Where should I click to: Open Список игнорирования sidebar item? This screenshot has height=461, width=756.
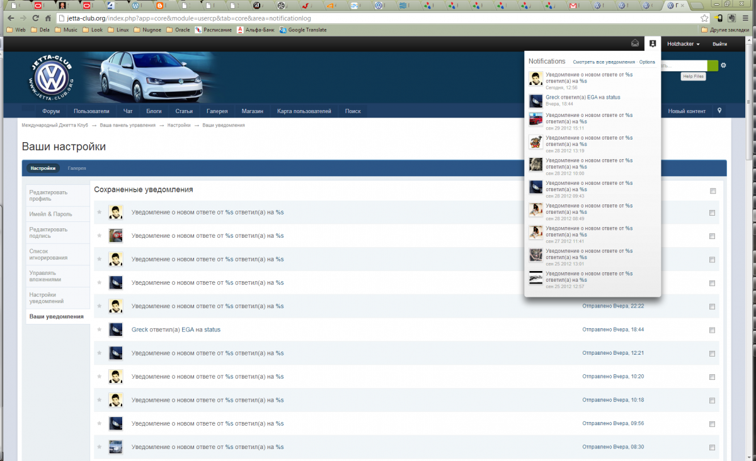tap(56, 254)
